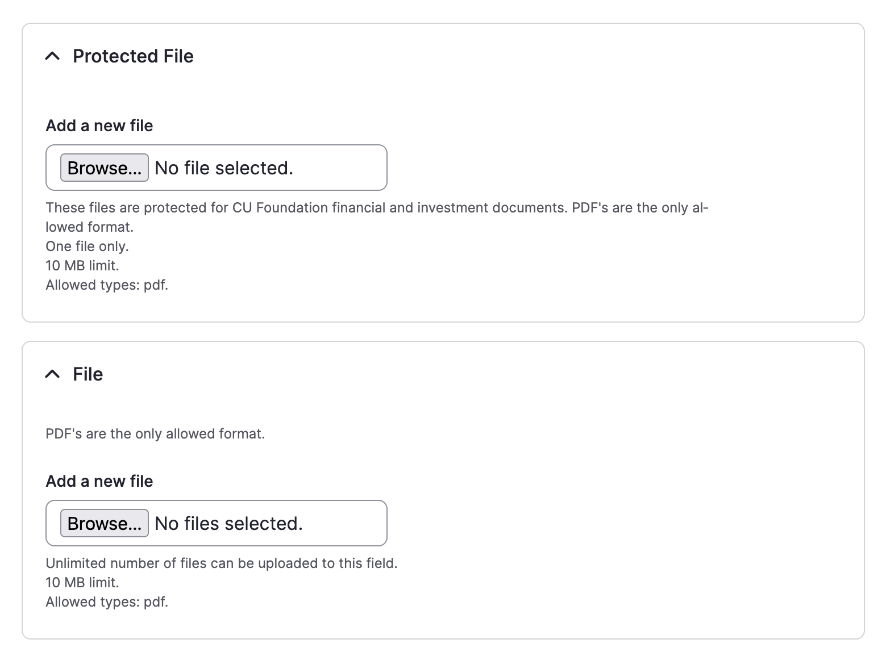This screenshot has width=882, height=660.
Task: Collapse the Protected File section chevron
Action: click(52, 56)
